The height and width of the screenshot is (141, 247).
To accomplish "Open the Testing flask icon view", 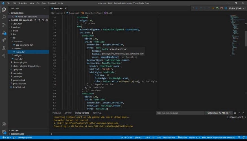I will coord(4,48).
